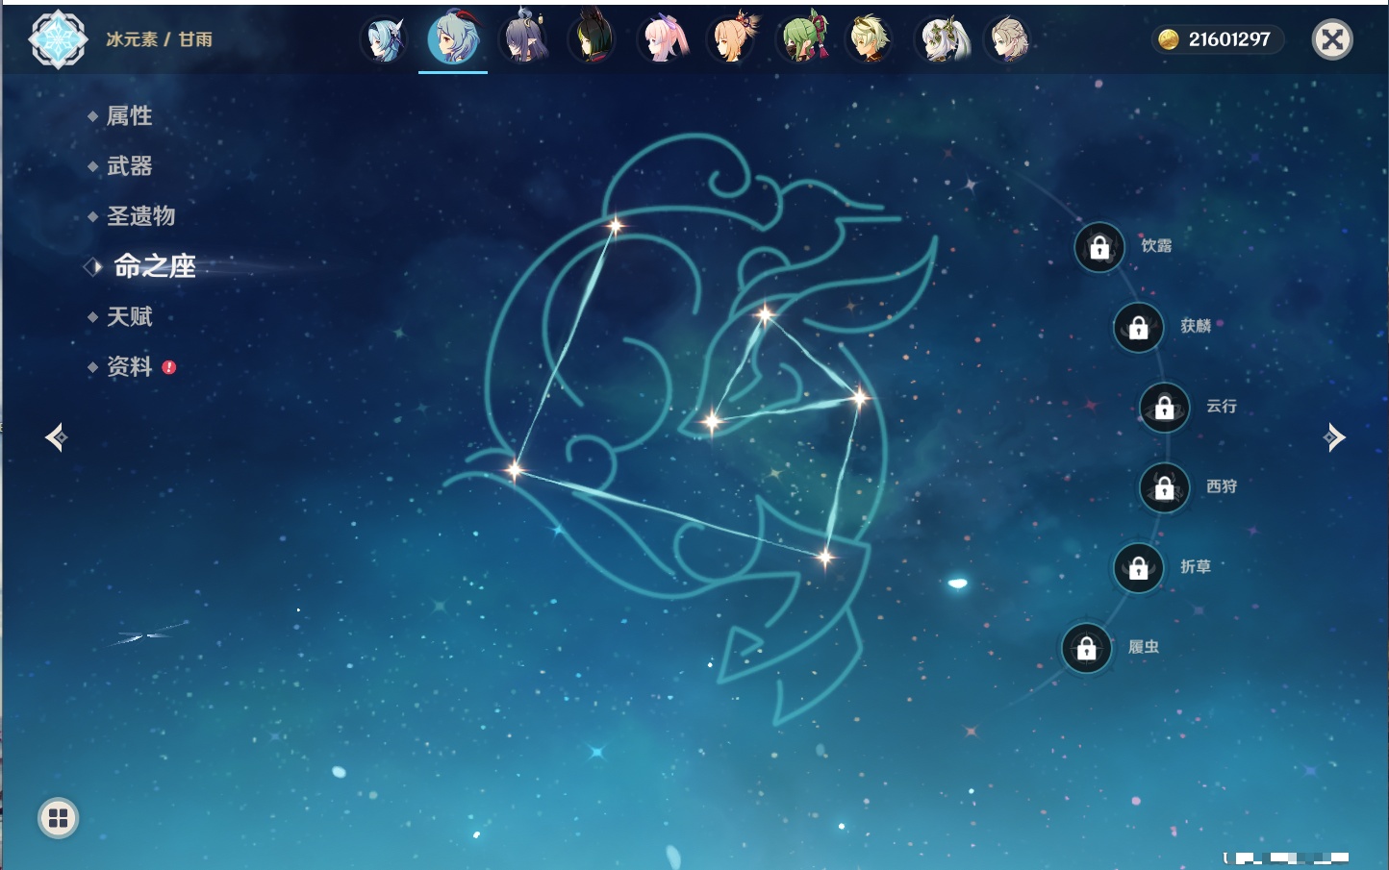Open the 天赋 talents page
Screen dimensions: 1389x870
tap(129, 316)
